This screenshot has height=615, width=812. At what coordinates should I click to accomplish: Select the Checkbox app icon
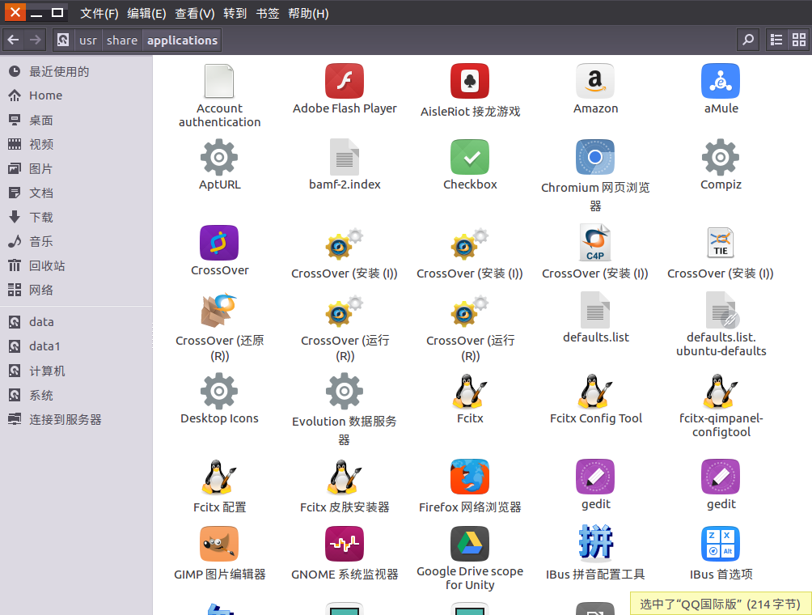(x=470, y=157)
